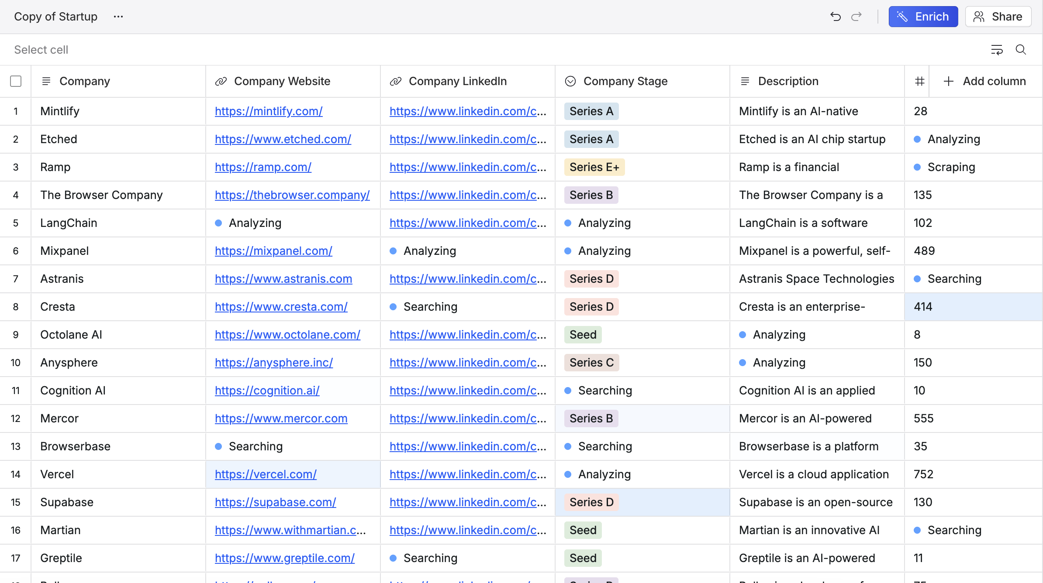Open the three-dot menu beside title
Screen dimensions: 1043x583
pyautogui.click(x=118, y=17)
